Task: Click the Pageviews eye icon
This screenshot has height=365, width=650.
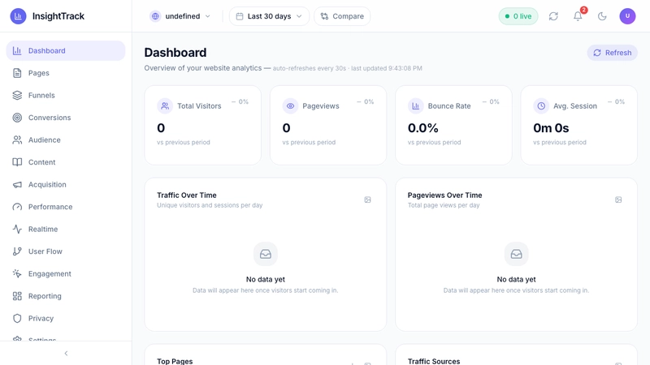Action: (290, 106)
